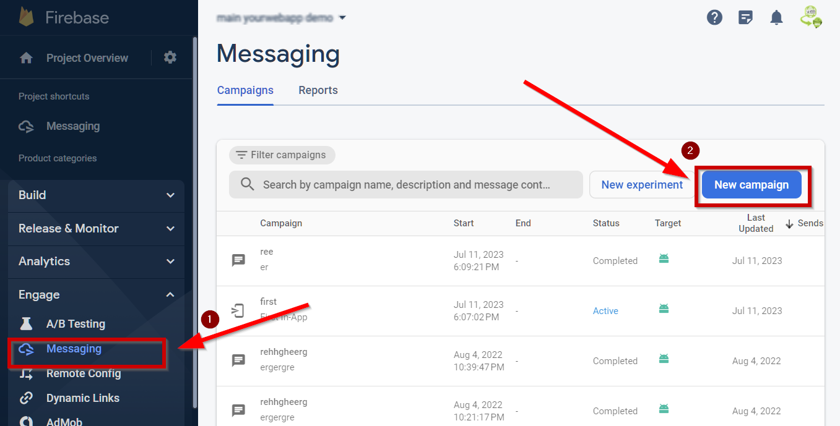Click the Firebase logo icon
Viewport: 840px width, 426px height.
coord(25,17)
